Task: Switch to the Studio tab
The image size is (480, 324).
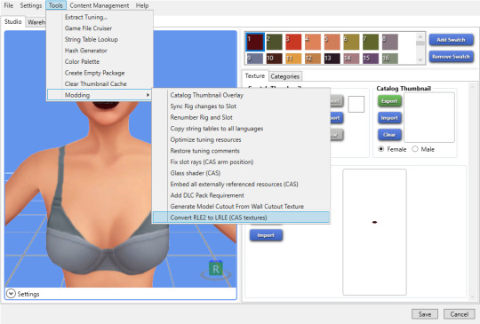Action: [12, 21]
